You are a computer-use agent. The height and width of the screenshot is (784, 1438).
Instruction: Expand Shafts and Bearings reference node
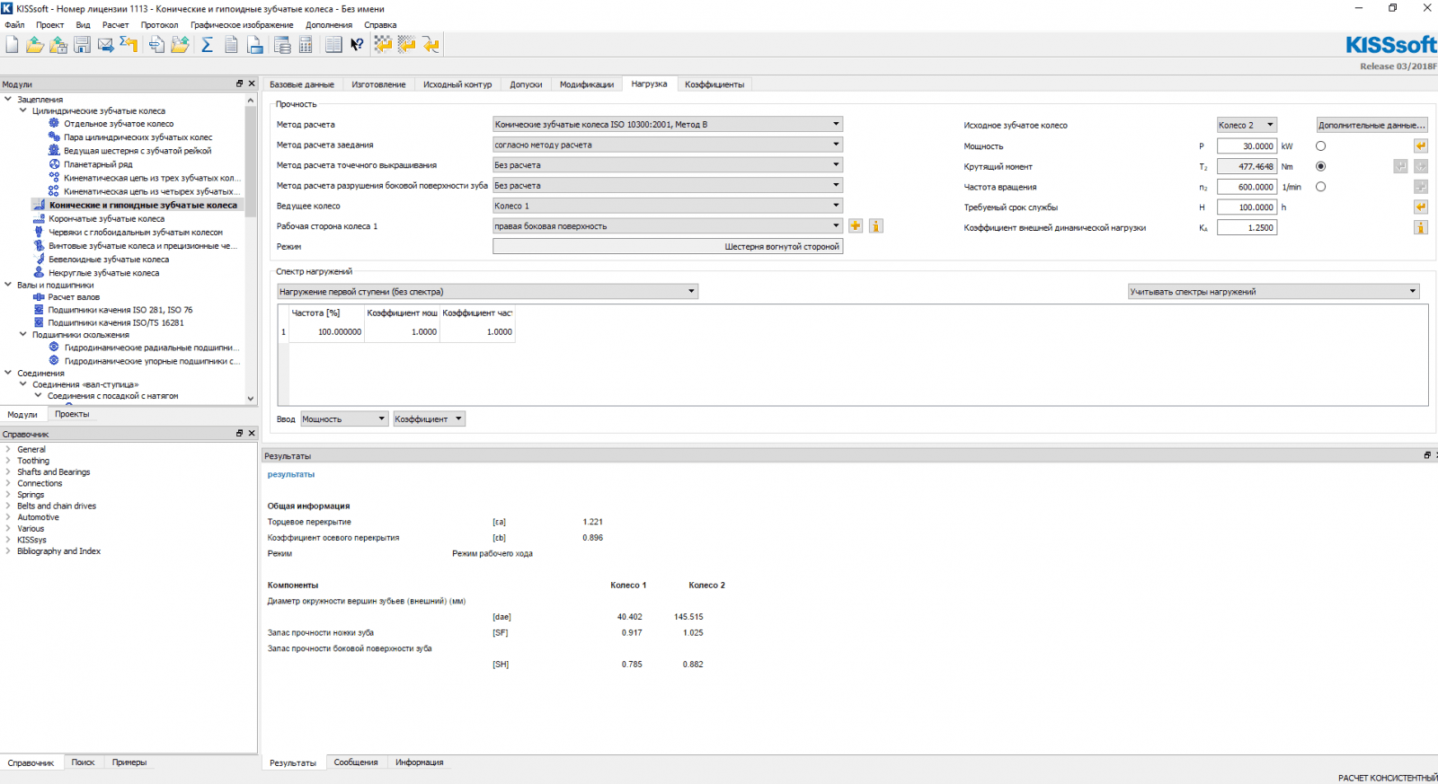point(8,471)
